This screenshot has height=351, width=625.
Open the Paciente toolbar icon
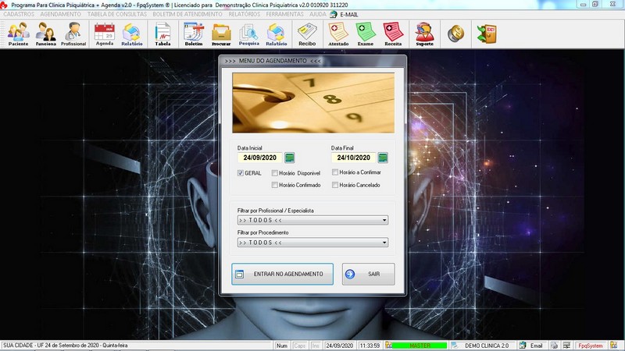[x=18, y=34]
